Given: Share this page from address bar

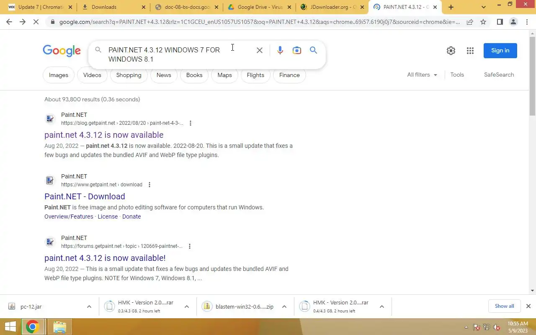Looking at the screenshot, I should coord(470,22).
